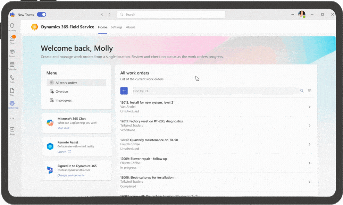Open Teams in the left rail
Image resolution: width=343 pixels, height=205 pixels.
(x=12, y=52)
